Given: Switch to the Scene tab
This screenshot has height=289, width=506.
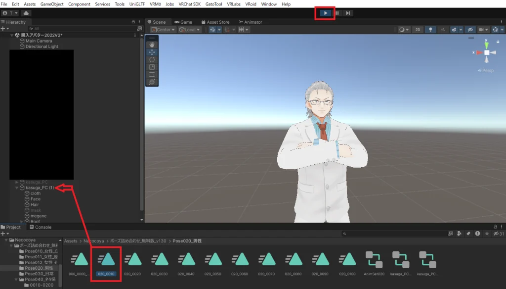Looking at the screenshot, I should pyautogui.click(x=157, y=22).
